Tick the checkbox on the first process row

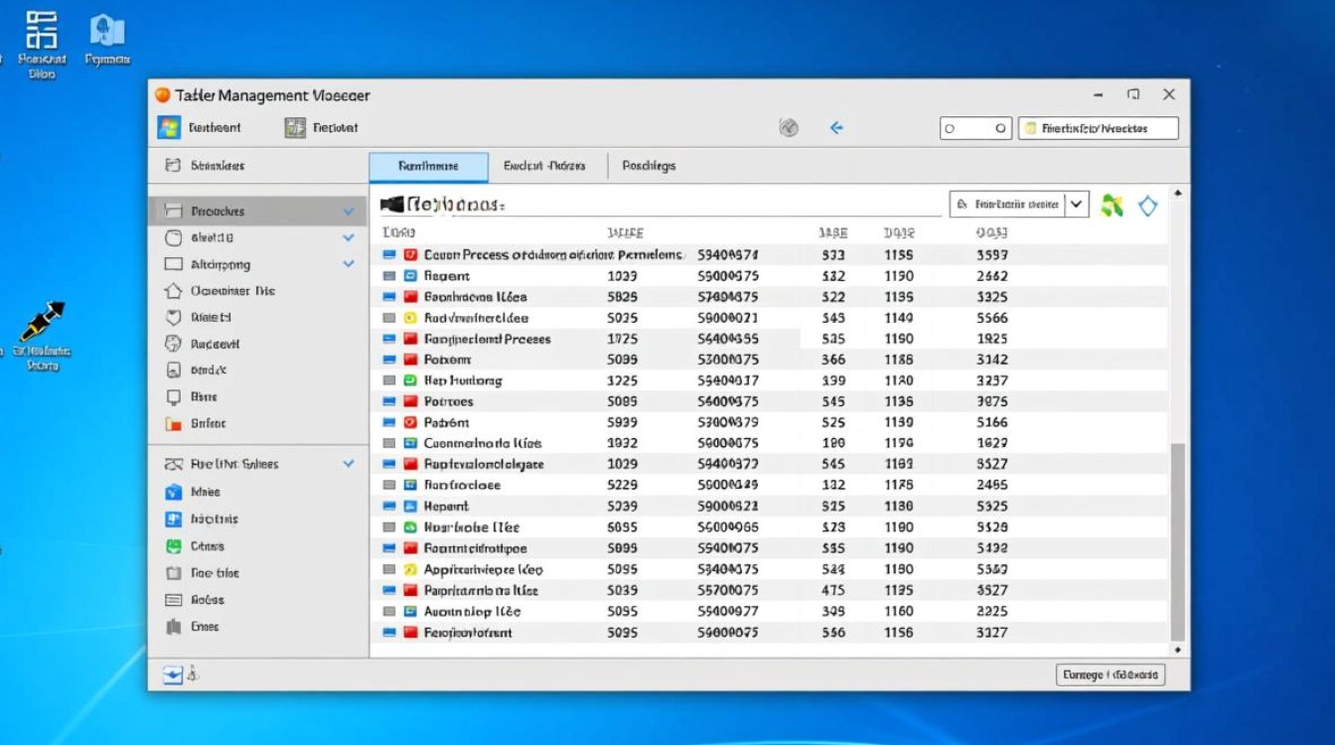click(389, 255)
